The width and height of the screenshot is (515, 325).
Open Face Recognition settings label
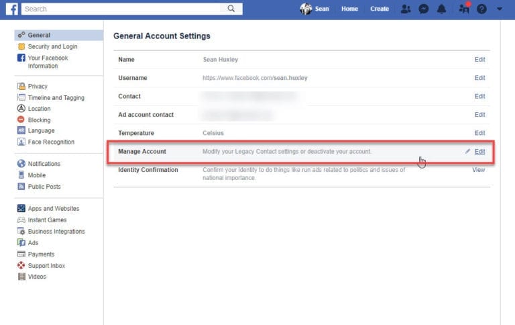(51, 142)
